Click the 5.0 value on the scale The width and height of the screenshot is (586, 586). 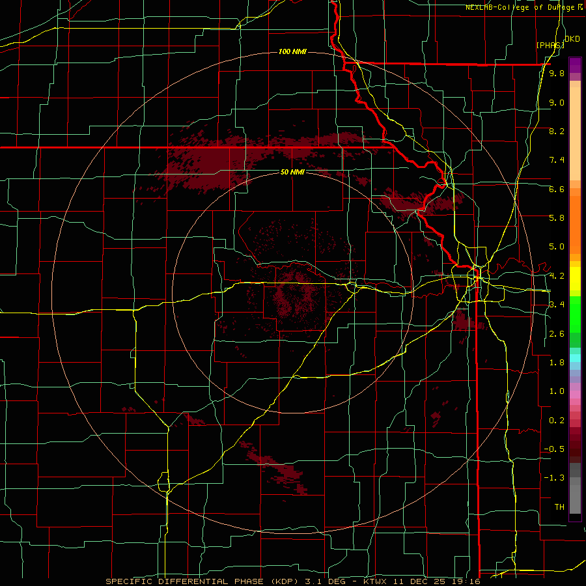(x=557, y=247)
